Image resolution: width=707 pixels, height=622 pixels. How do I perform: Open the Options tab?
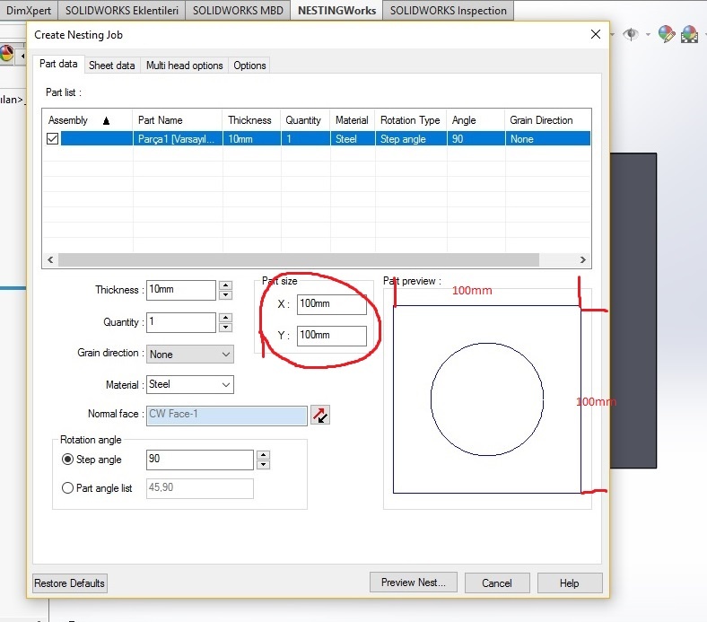(x=249, y=66)
